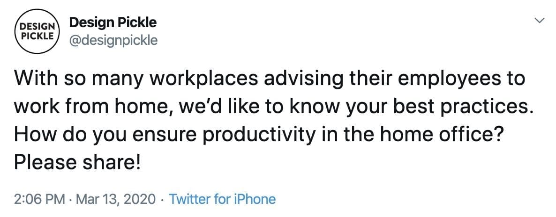This screenshot has width=556, height=217.
Task: Visit the @designpickle handle
Action: (113, 40)
